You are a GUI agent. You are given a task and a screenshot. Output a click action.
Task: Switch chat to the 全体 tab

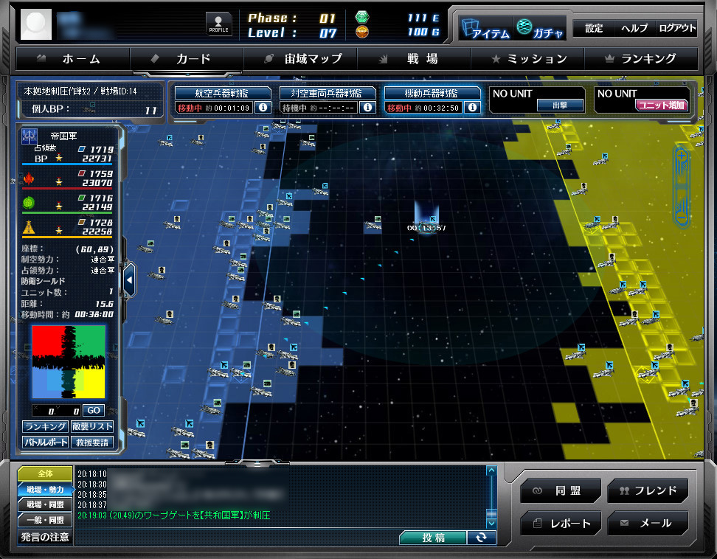click(45, 473)
